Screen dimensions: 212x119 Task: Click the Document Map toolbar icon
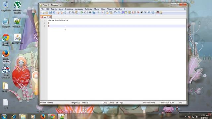130,13
